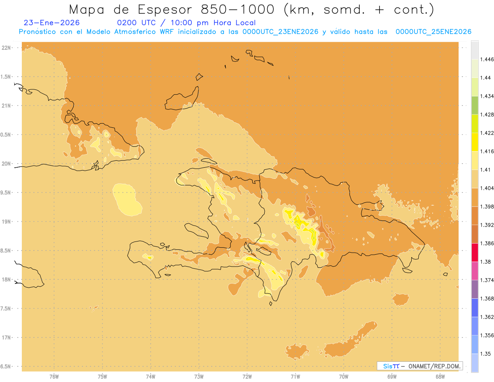Click the '8.5N' latitude label

coord(6,251)
